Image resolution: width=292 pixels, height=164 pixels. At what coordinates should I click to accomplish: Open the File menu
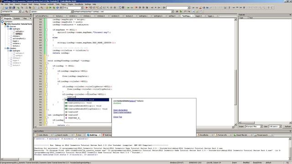click(2, 4)
